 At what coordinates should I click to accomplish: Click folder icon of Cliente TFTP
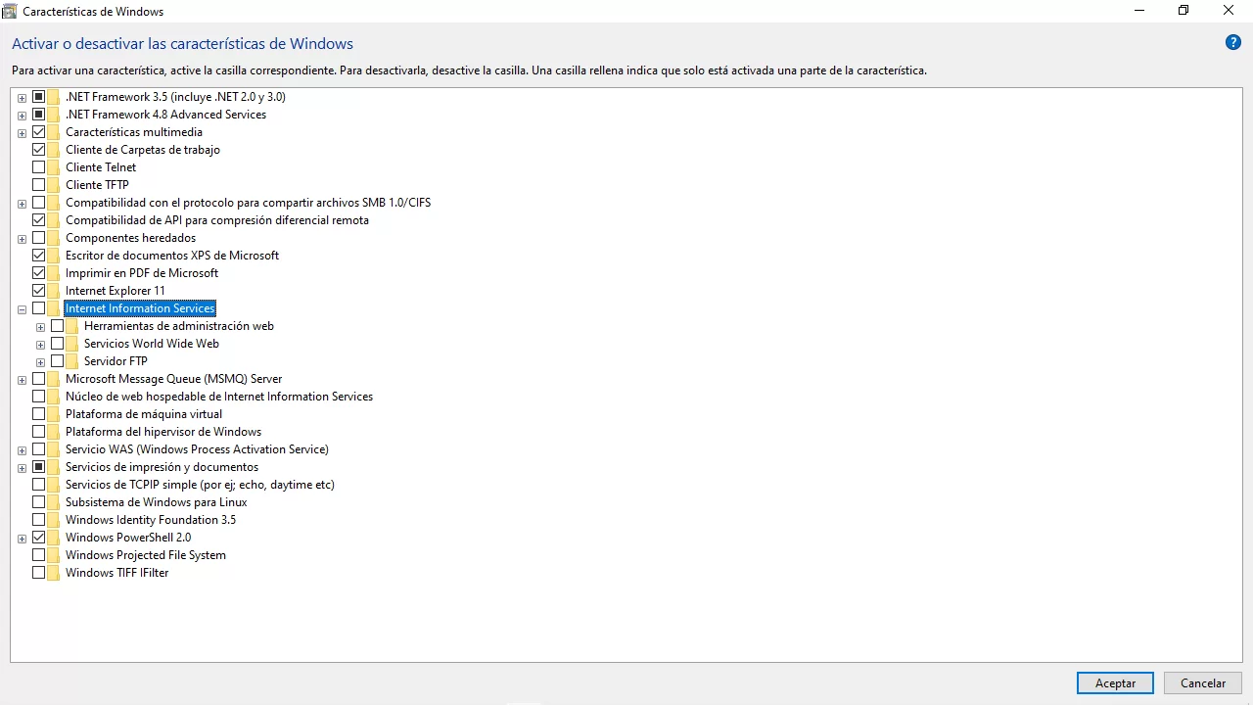point(54,185)
